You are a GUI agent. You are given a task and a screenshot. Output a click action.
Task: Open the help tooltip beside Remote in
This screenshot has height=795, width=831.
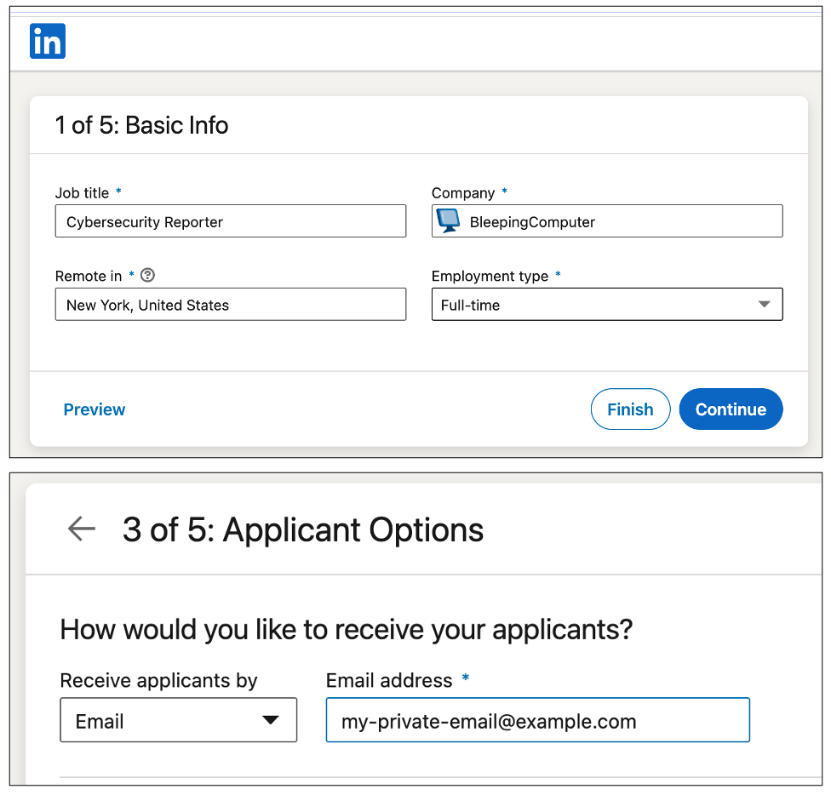click(146, 275)
